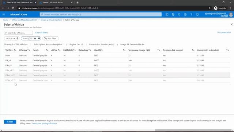The image size is (234, 132).
Task: Click the Incognito profile indicator
Action: [220, 8]
